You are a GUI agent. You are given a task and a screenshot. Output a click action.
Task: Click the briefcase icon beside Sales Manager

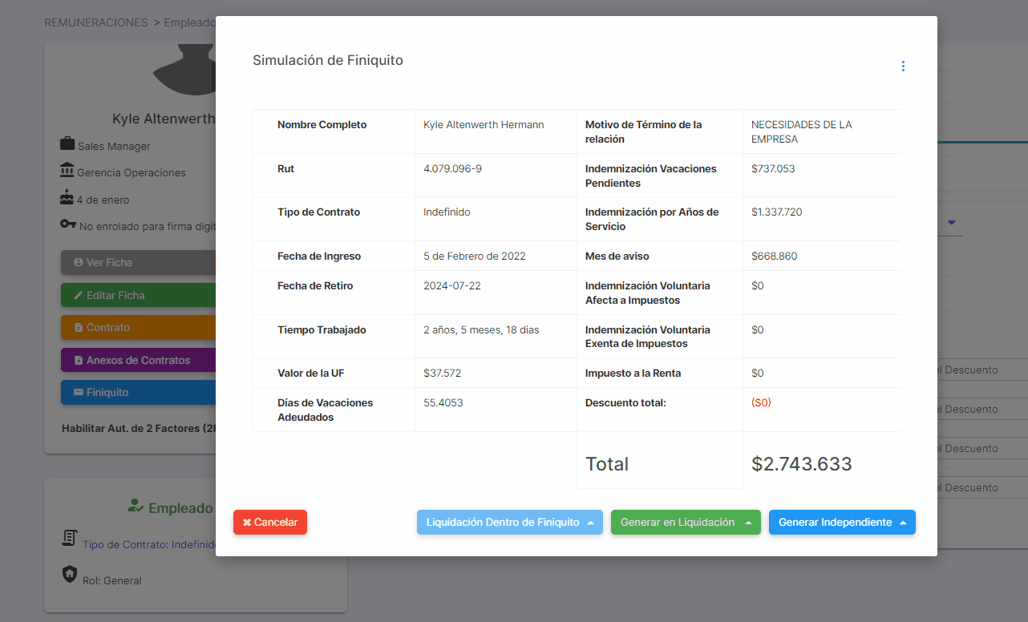pyautogui.click(x=67, y=144)
